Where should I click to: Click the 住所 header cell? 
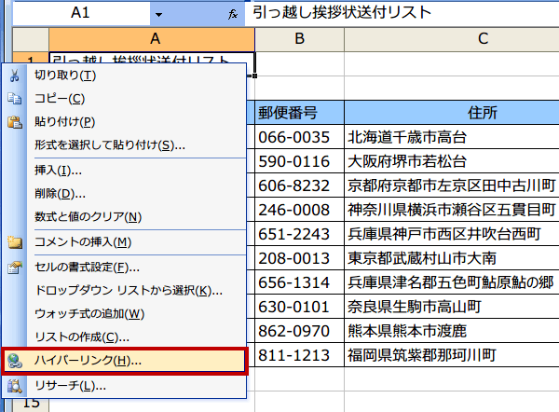452,113
